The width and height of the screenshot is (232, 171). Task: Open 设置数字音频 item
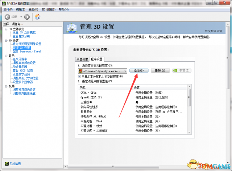tap(21, 74)
